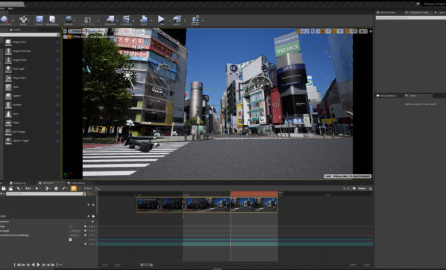Expand the Cinematics dropdown arrow
Image resolution: width=446 pixels, height=270 pixels.
(134, 20)
